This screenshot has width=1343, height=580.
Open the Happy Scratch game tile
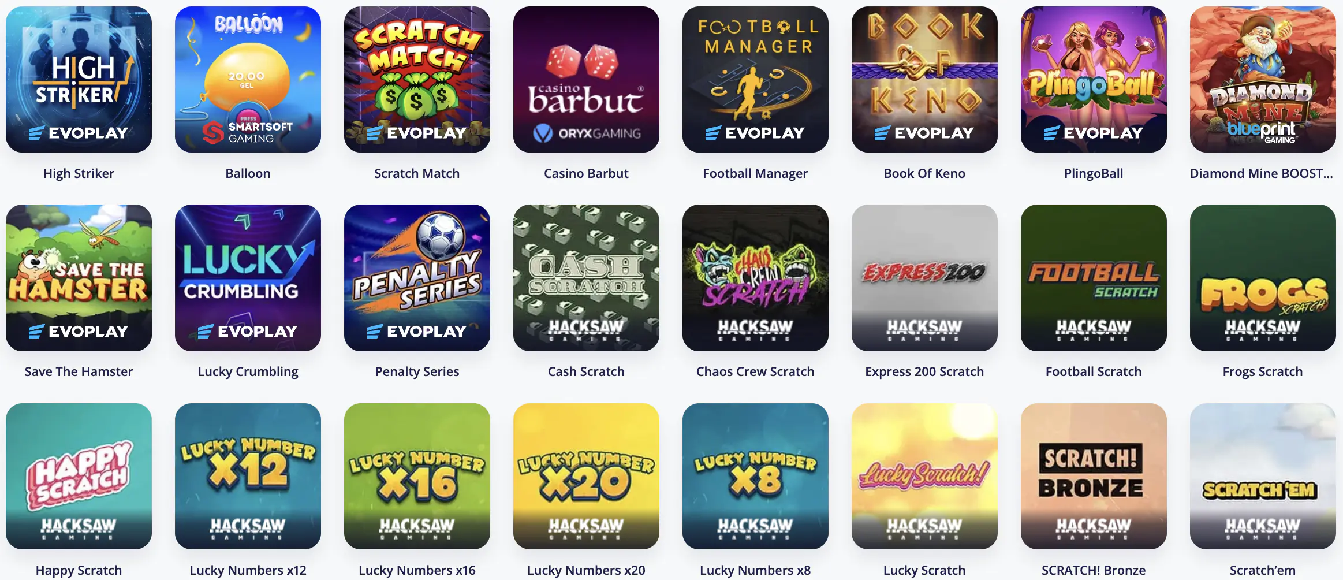pyautogui.click(x=79, y=476)
